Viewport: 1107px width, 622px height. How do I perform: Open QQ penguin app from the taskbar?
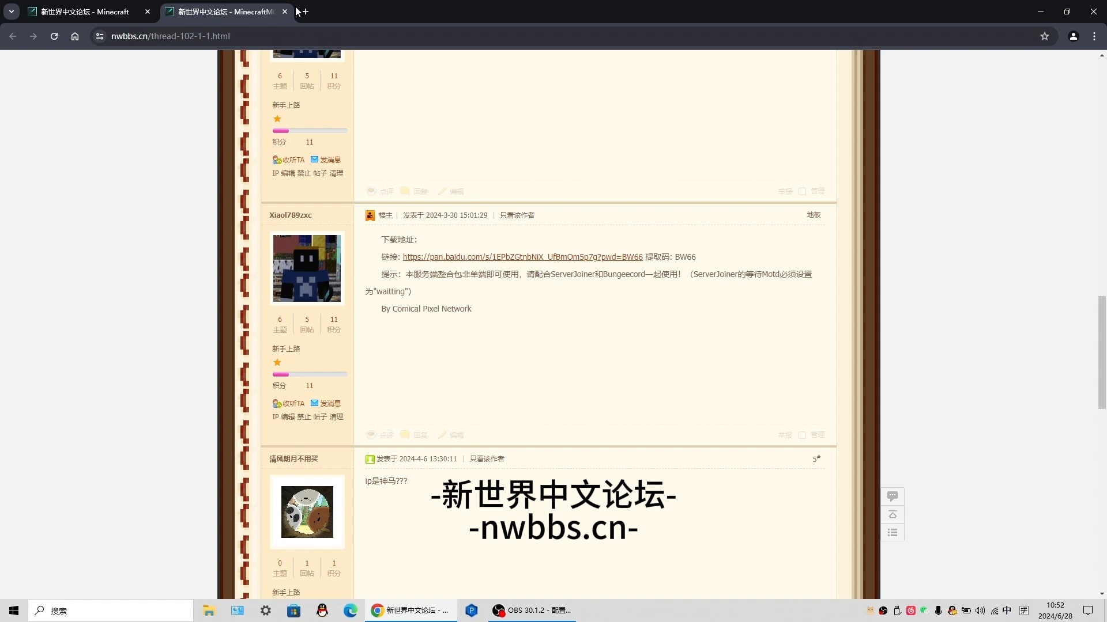[x=322, y=610]
